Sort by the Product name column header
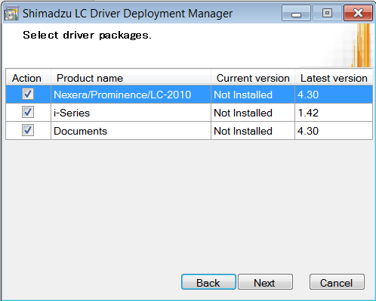The height and width of the screenshot is (301, 376). (131, 77)
